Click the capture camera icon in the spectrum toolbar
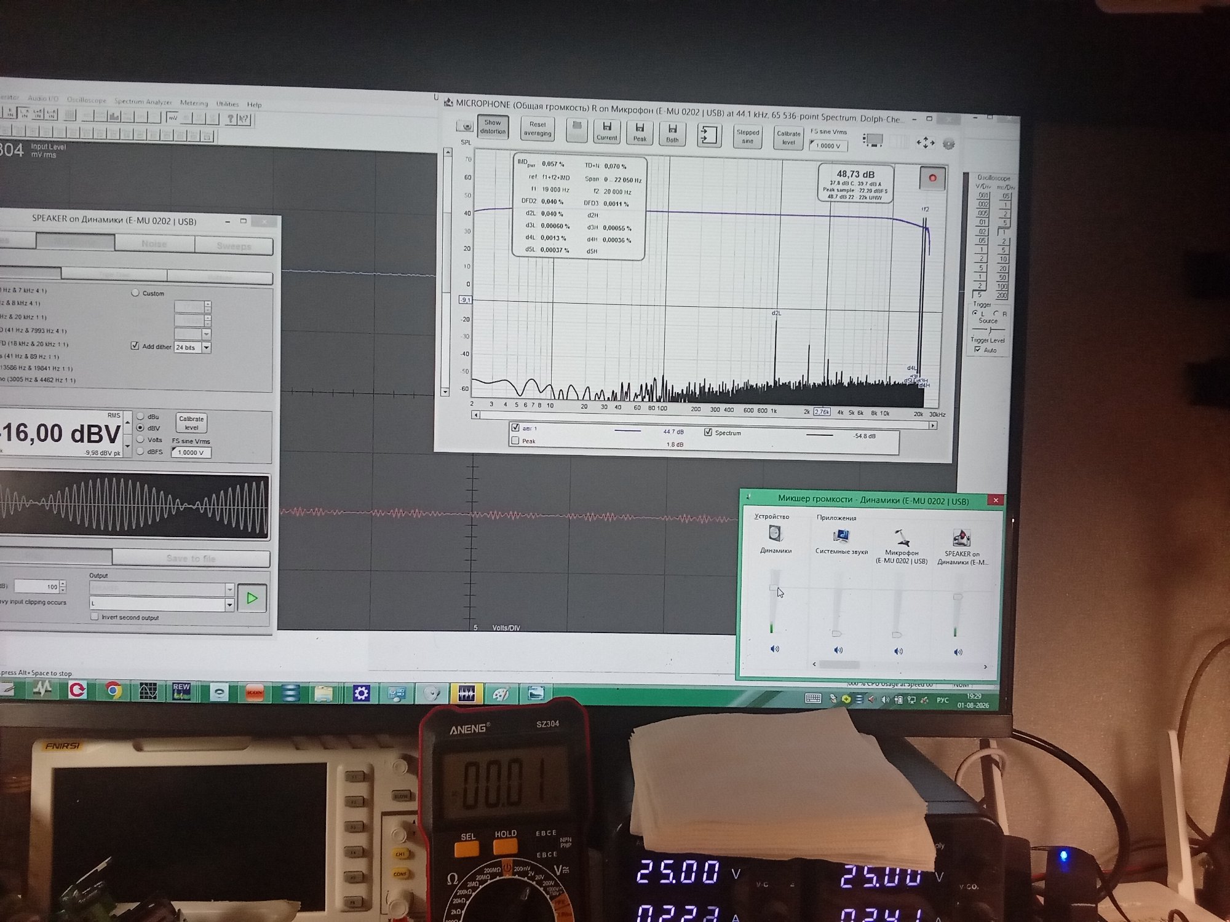1230x922 pixels. tap(467, 127)
